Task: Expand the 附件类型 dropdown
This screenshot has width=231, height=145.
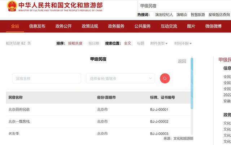Action: click(159, 43)
